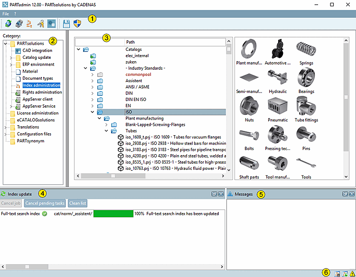The image size is (356, 277).
Task: Click the warning triangle in status bar
Action: pyautogui.click(x=352, y=274)
